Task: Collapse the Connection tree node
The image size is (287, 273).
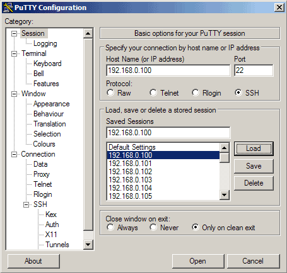Action: click(x=14, y=154)
